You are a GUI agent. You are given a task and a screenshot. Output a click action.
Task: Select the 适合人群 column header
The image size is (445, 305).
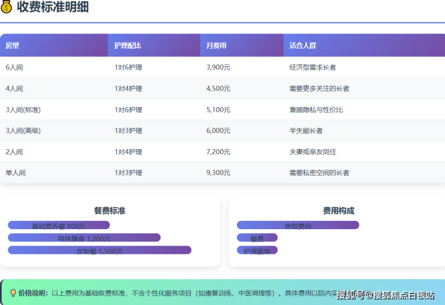coord(302,46)
